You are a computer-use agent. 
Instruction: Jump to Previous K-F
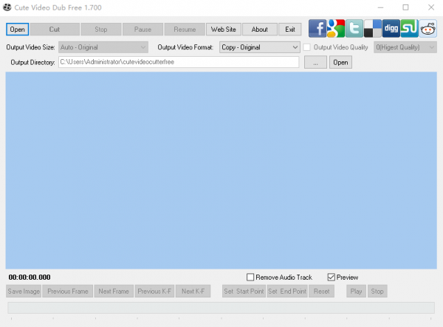154,291
